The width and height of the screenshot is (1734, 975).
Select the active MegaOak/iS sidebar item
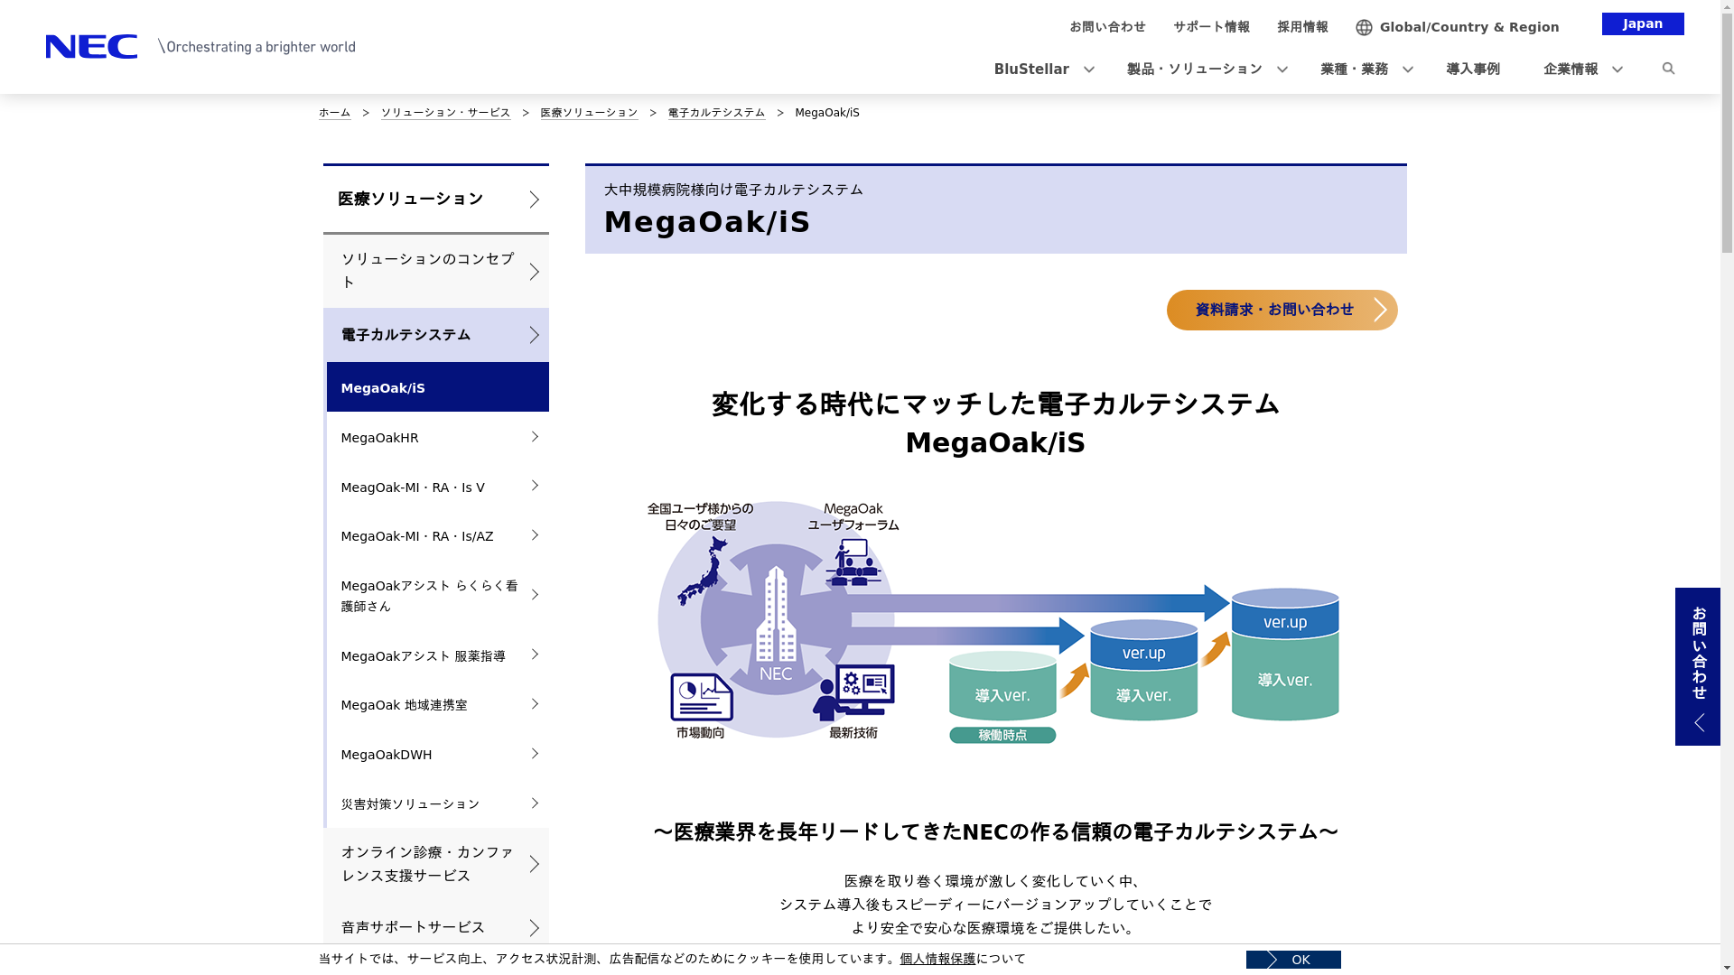pos(438,387)
